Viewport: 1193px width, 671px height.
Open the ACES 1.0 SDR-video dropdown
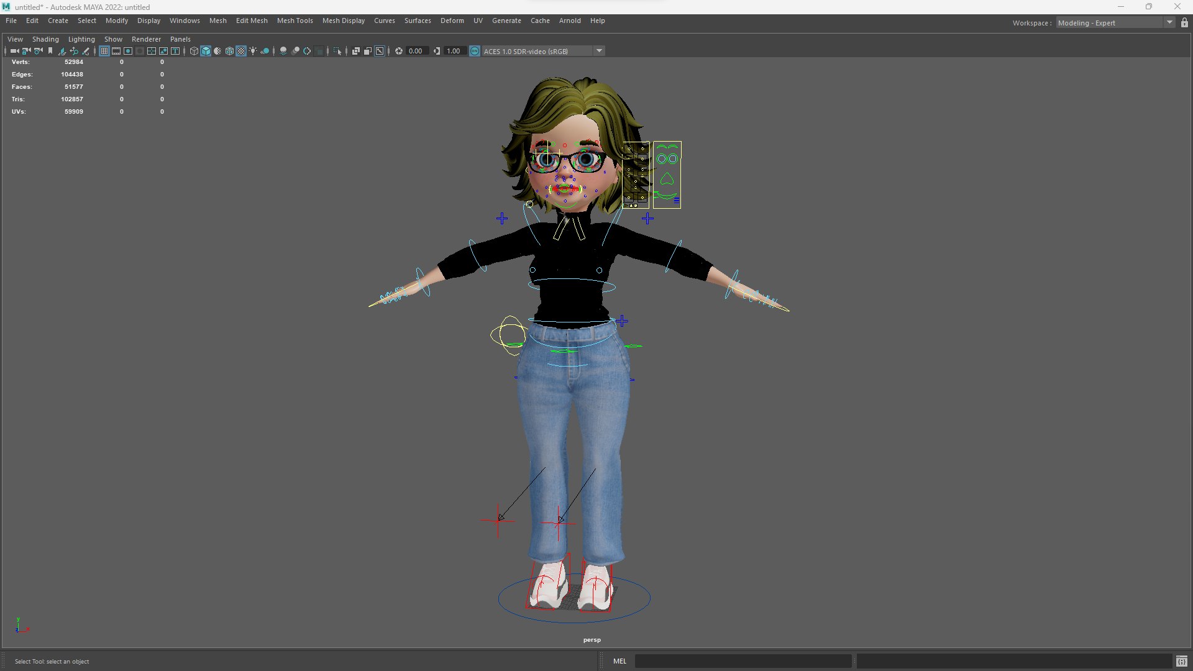(543, 51)
